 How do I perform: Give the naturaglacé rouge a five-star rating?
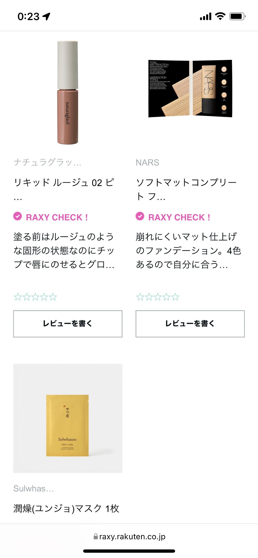[53, 297]
